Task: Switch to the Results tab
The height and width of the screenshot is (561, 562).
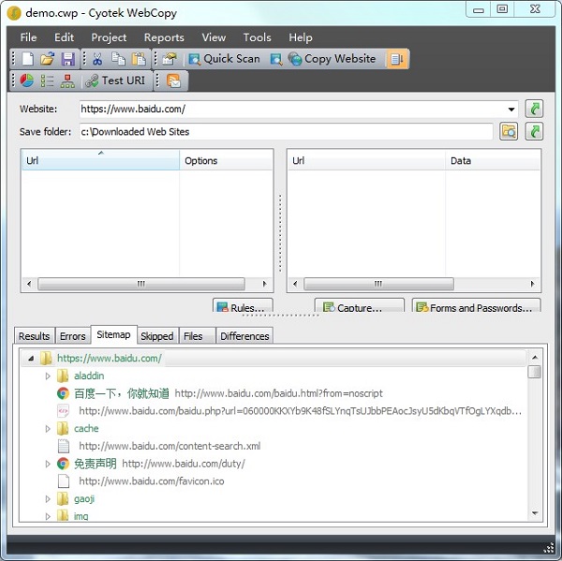Action: 34,336
